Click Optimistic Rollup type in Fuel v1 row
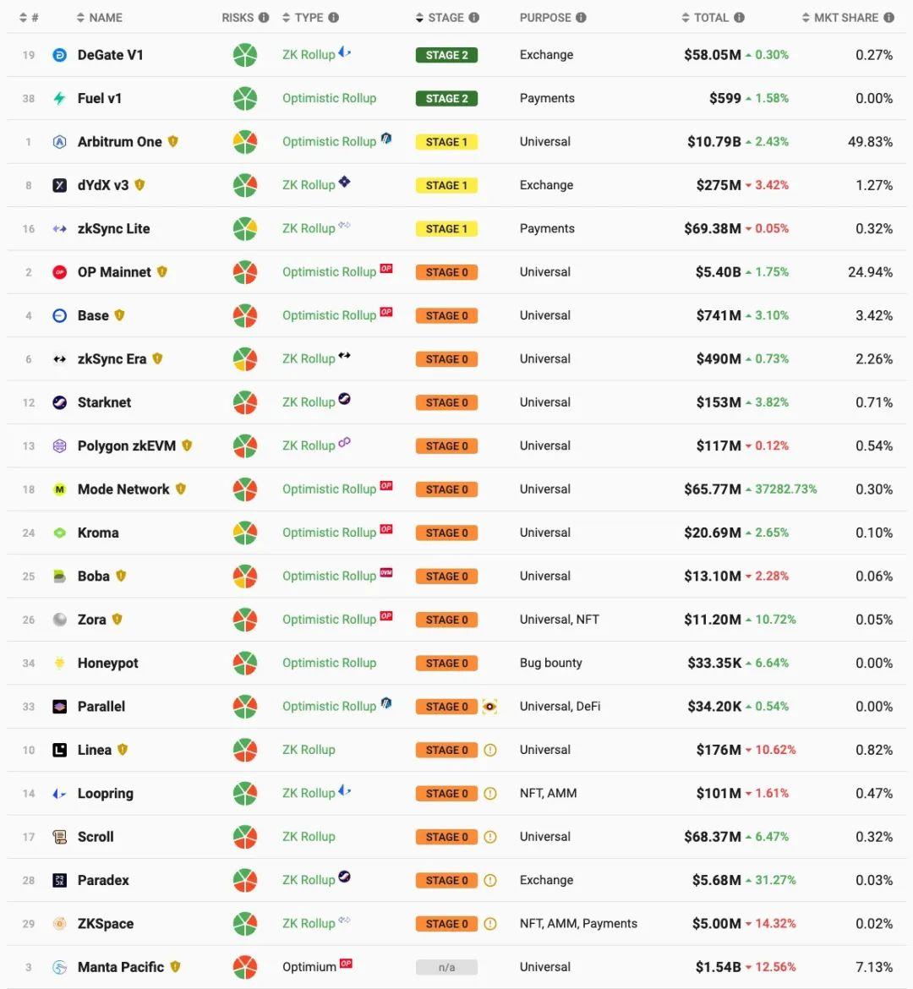The height and width of the screenshot is (989, 913). [x=329, y=98]
